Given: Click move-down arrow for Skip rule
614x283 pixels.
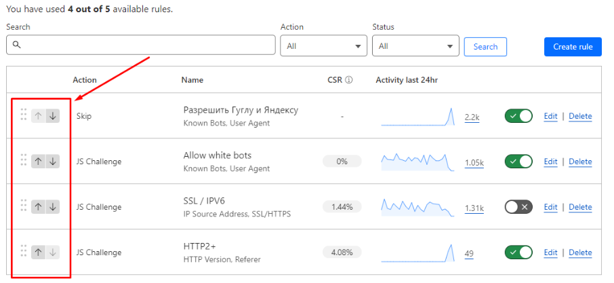Looking at the screenshot, I should coord(53,116).
